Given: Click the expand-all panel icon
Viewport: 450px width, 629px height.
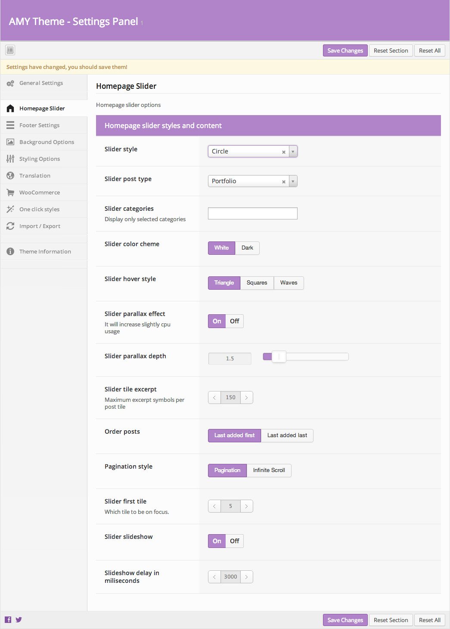Looking at the screenshot, I should pos(10,50).
